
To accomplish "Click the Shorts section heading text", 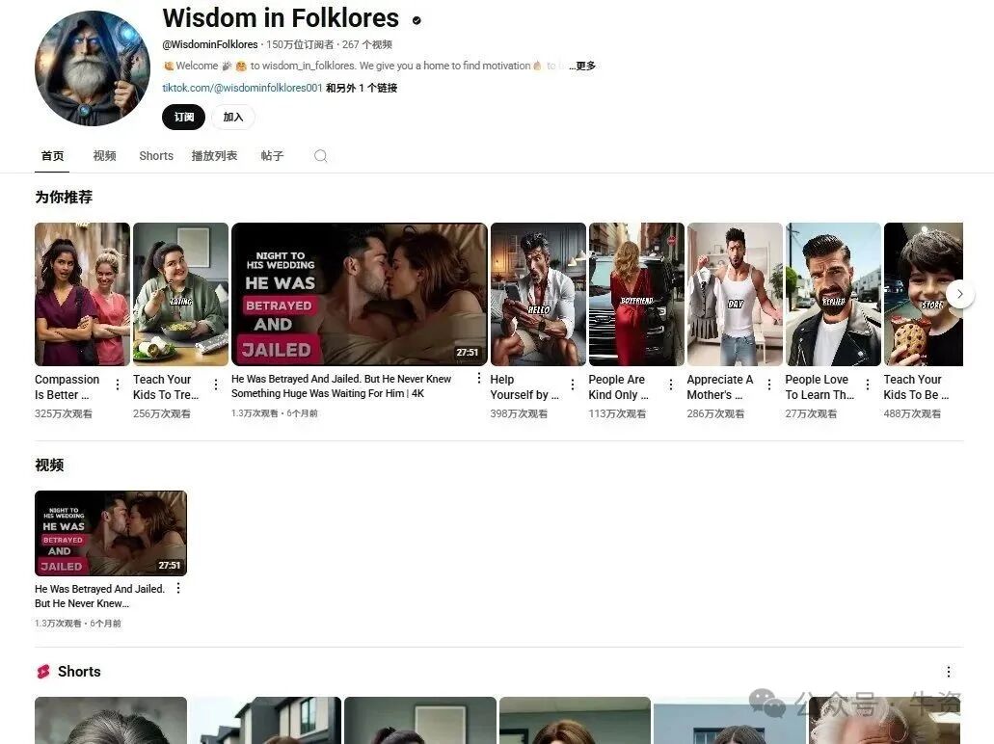I will tap(79, 672).
